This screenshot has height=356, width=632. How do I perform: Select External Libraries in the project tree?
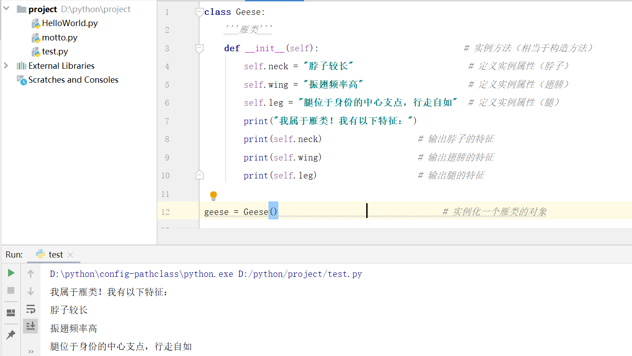(61, 66)
